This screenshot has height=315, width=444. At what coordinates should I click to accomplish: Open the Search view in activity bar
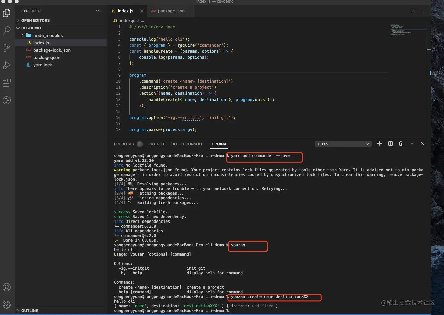(x=7, y=30)
